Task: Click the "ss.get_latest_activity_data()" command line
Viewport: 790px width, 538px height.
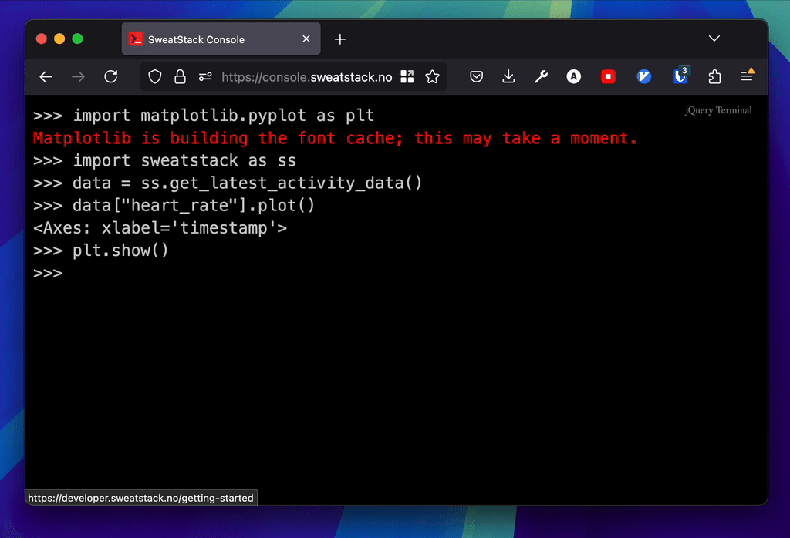Action: click(x=228, y=183)
